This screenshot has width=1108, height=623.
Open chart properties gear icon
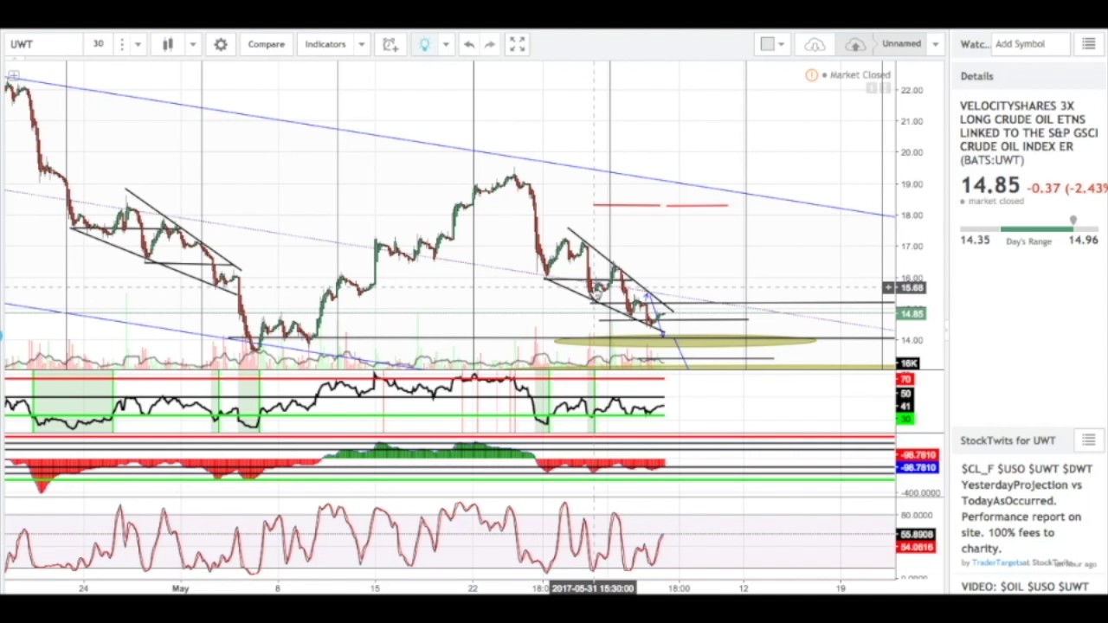pos(221,44)
